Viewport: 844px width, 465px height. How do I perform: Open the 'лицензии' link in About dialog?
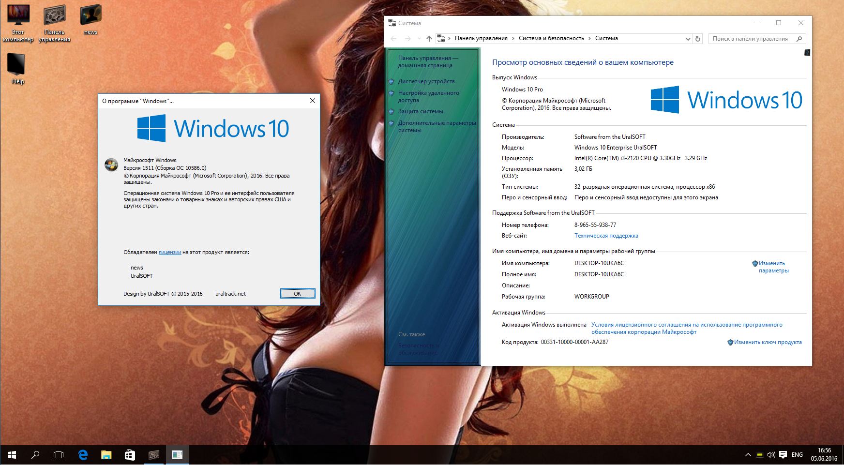(x=170, y=252)
